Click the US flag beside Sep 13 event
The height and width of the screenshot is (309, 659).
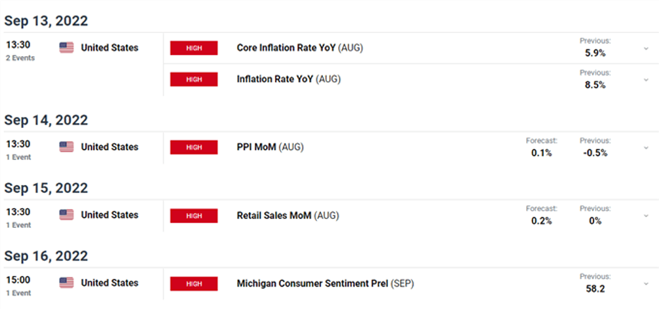click(66, 48)
